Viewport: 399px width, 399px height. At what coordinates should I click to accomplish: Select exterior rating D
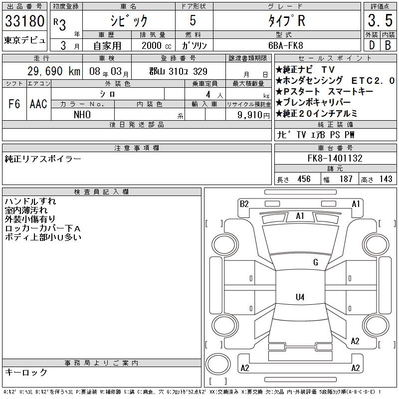tap(372, 45)
